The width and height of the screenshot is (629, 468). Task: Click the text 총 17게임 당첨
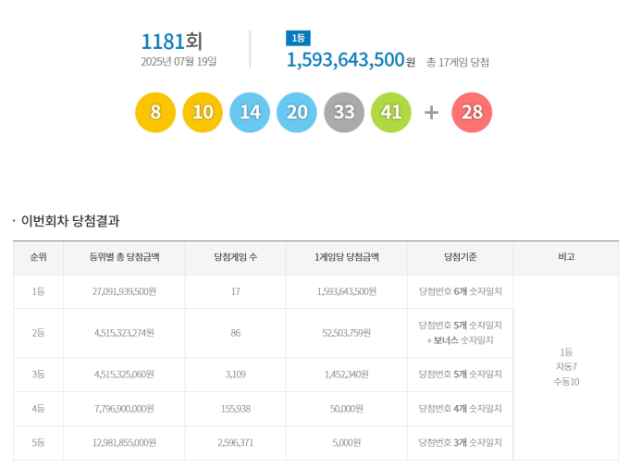click(x=458, y=62)
